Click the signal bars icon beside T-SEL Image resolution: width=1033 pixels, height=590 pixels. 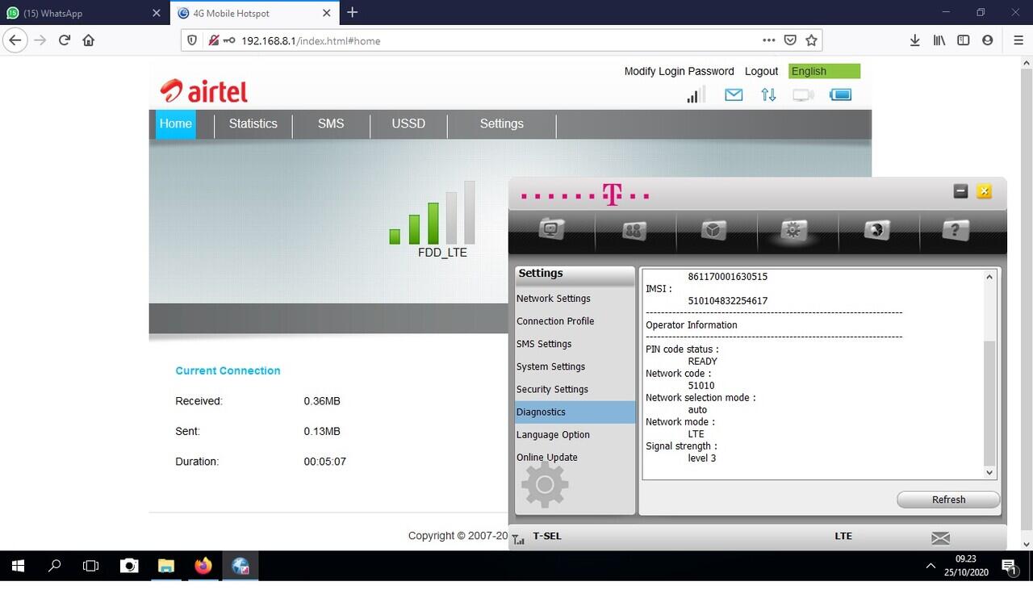click(518, 538)
